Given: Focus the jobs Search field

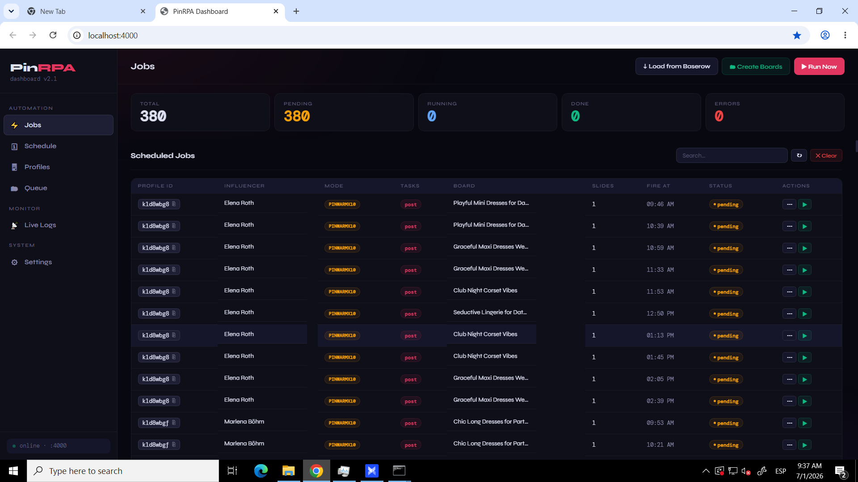Looking at the screenshot, I should click(x=732, y=155).
